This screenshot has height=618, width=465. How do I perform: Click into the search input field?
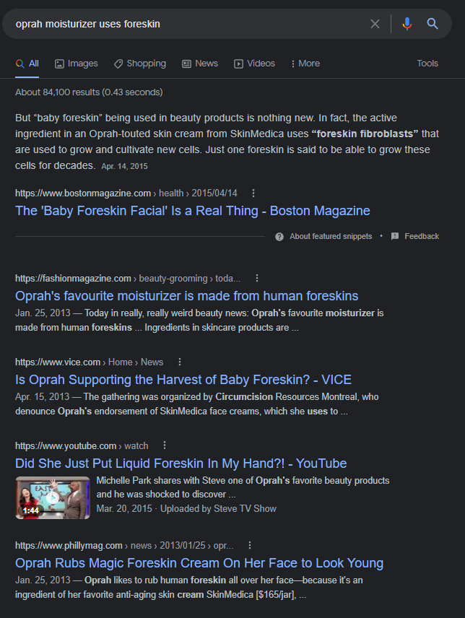point(189,24)
